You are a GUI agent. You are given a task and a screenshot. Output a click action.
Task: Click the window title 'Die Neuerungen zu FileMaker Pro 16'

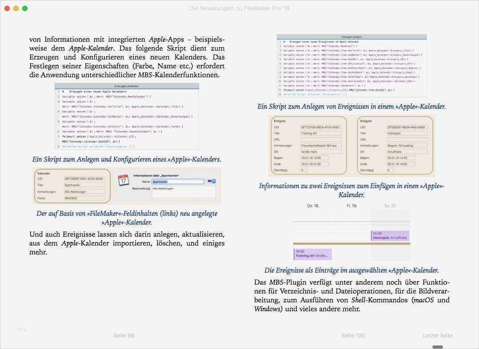[239, 8]
